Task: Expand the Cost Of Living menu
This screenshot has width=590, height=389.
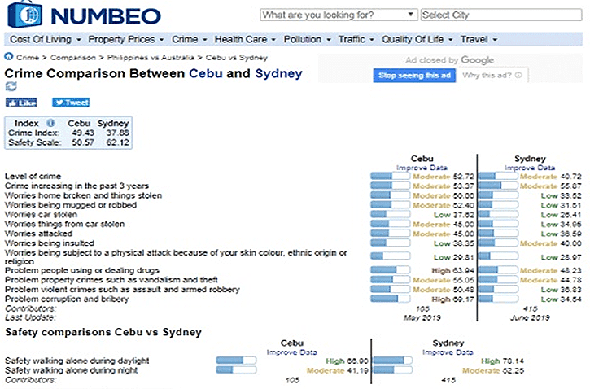Action: coord(46,40)
